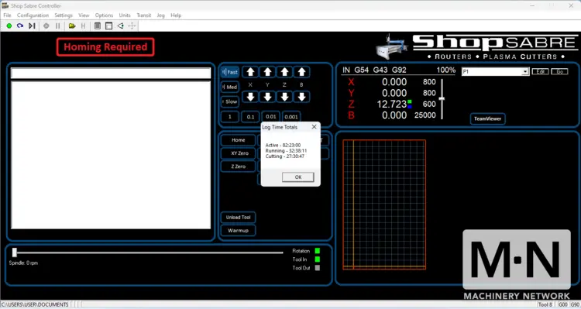The height and width of the screenshot is (309, 581).
Task: Click the G-code program listing area
Action: [111, 155]
